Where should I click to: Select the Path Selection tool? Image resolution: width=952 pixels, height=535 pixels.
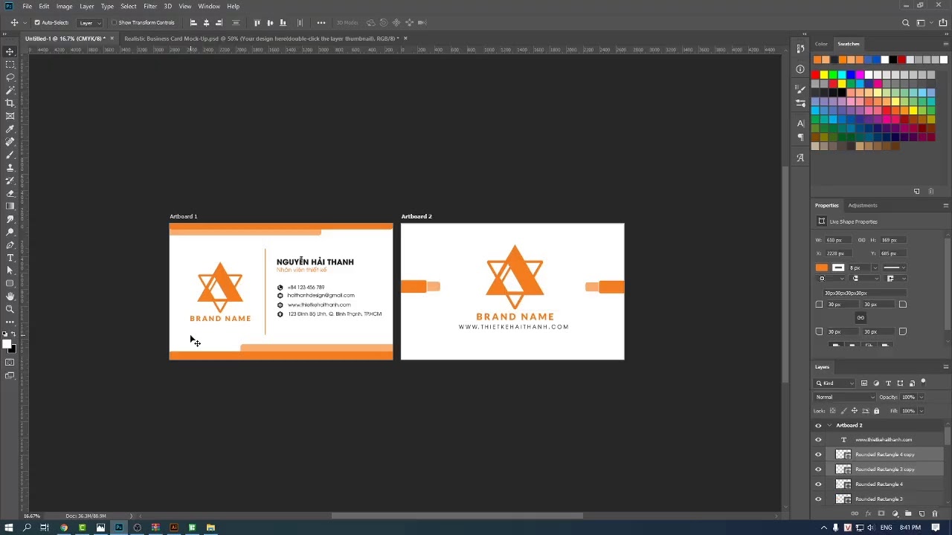10,270
